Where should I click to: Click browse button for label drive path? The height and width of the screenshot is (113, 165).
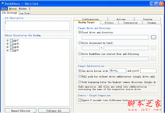153,48
